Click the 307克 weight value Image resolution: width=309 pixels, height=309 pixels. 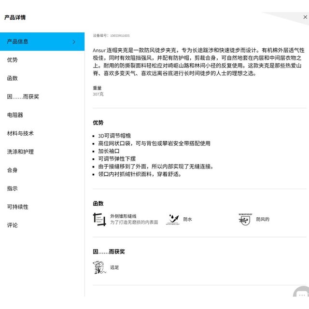pyautogui.click(x=98, y=94)
